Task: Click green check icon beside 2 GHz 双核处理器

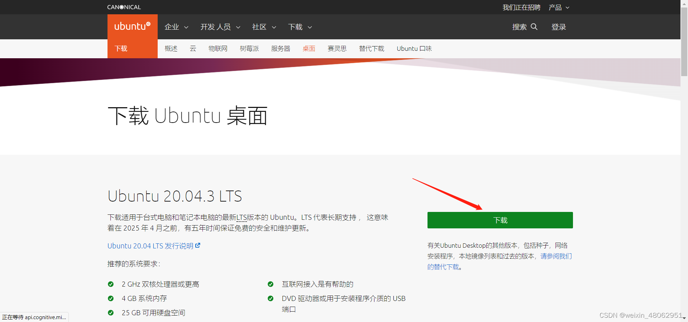Action: click(x=111, y=284)
